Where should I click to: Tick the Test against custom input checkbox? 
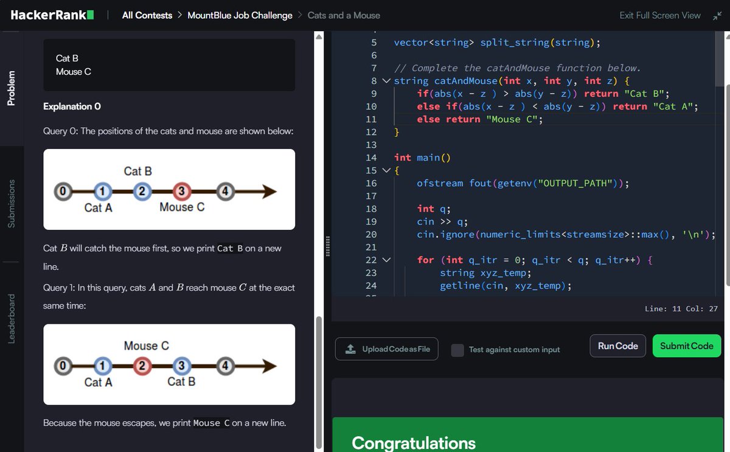[x=457, y=350]
